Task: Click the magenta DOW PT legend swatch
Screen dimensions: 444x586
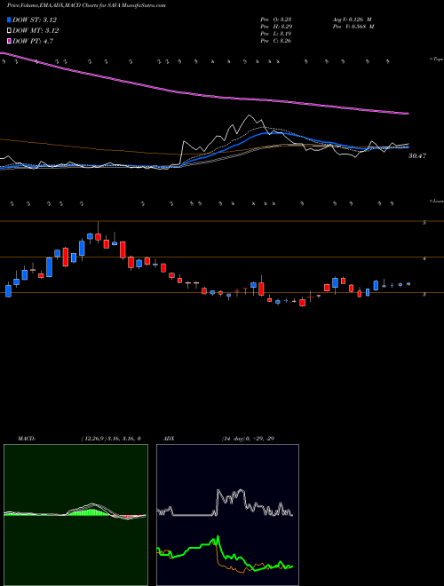Action: pos(9,41)
